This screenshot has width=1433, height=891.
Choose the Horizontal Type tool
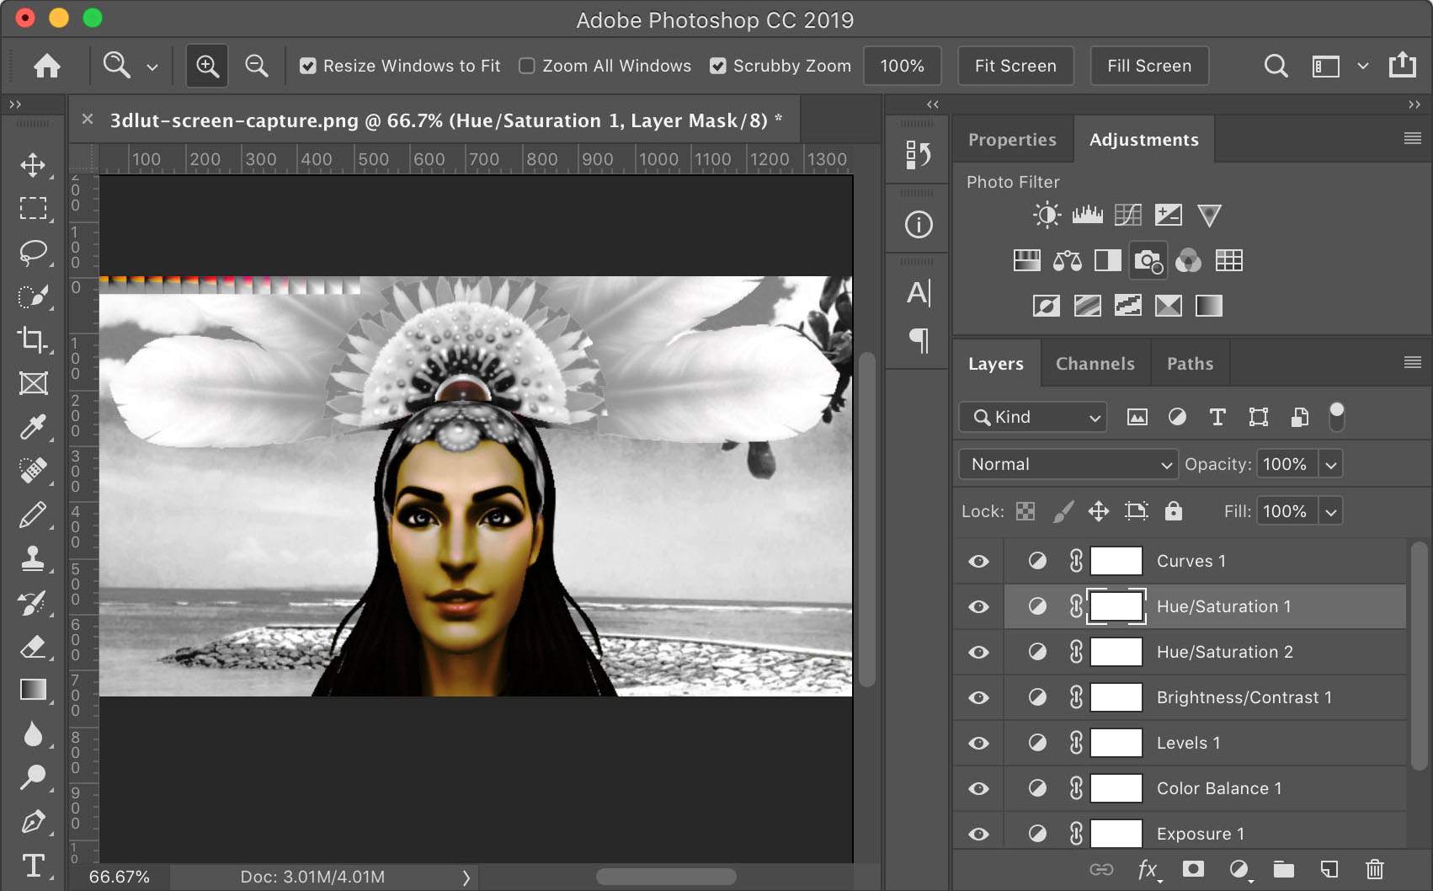click(x=34, y=866)
